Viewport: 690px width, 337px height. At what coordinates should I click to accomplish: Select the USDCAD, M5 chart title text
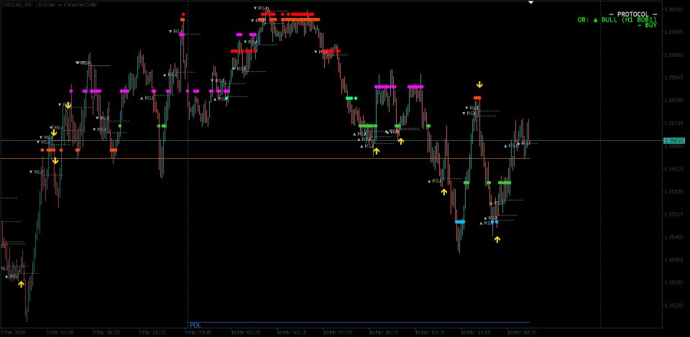tap(50, 4)
